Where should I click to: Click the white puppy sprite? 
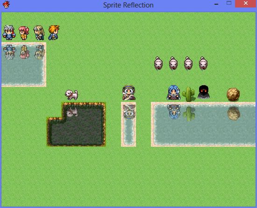point(71,95)
